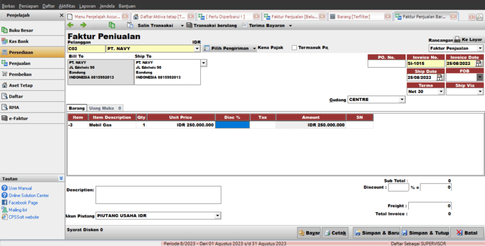The image size is (485, 246).
Task: Switch to Barang [Terfilter] tab
Action: coord(353,17)
